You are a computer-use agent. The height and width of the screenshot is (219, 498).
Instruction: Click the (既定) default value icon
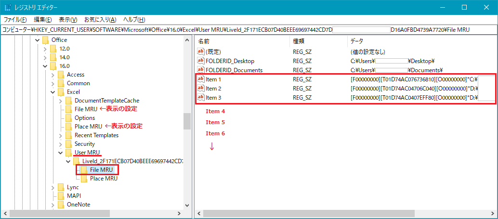(201, 52)
